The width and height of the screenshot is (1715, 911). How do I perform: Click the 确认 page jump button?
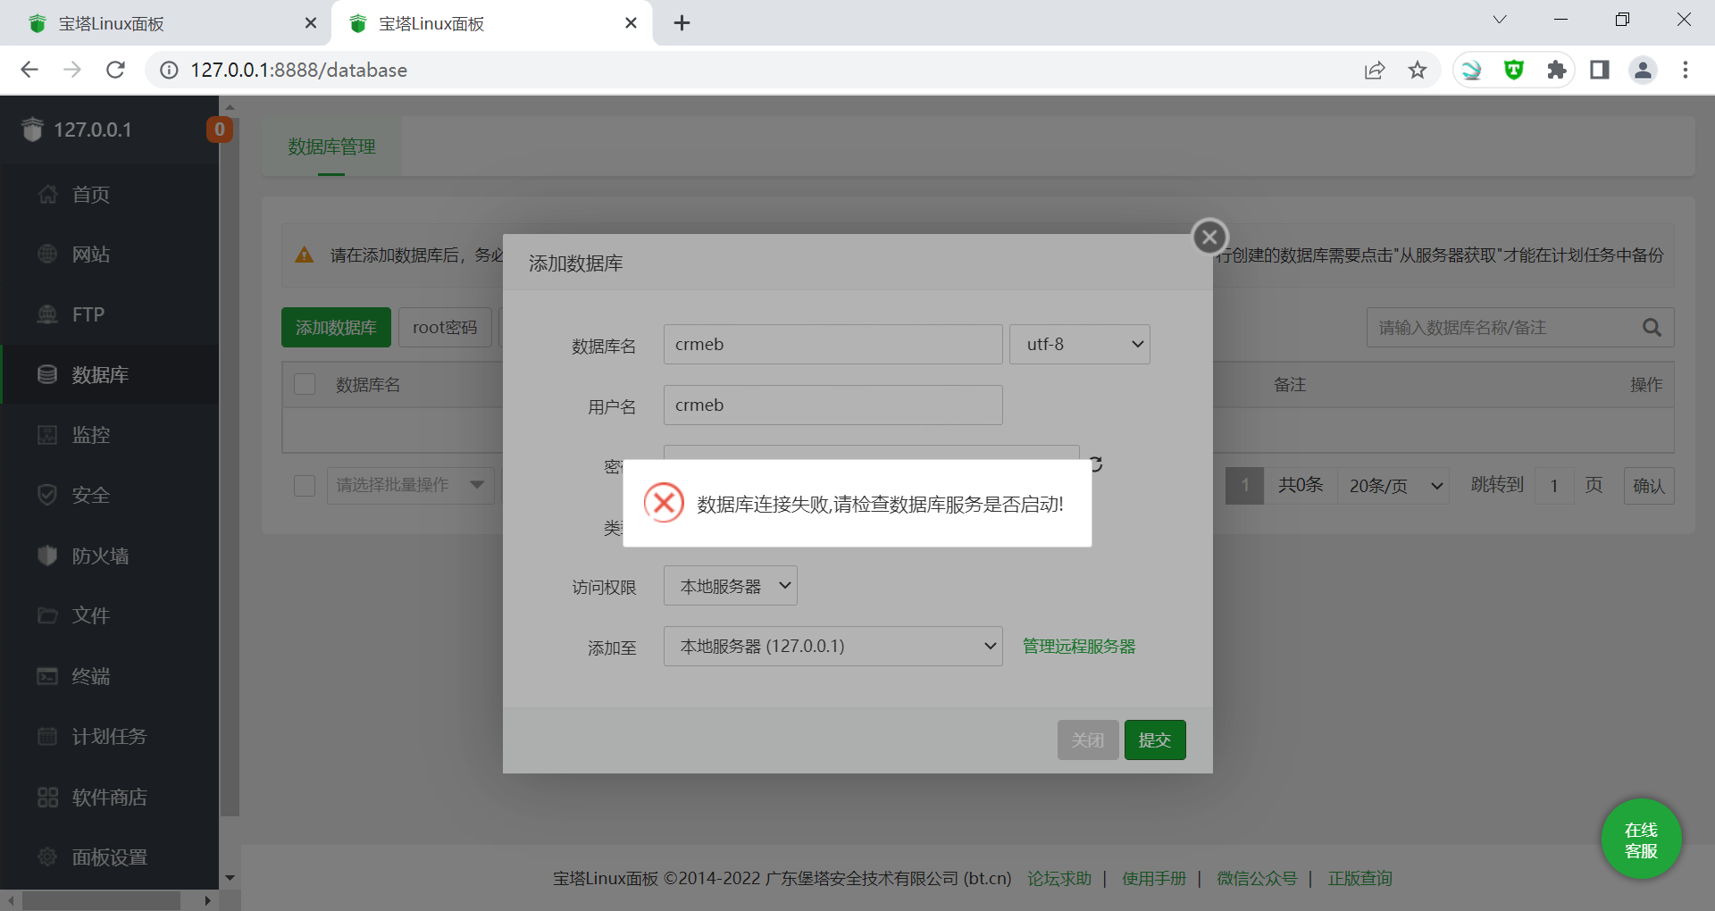point(1648,486)
